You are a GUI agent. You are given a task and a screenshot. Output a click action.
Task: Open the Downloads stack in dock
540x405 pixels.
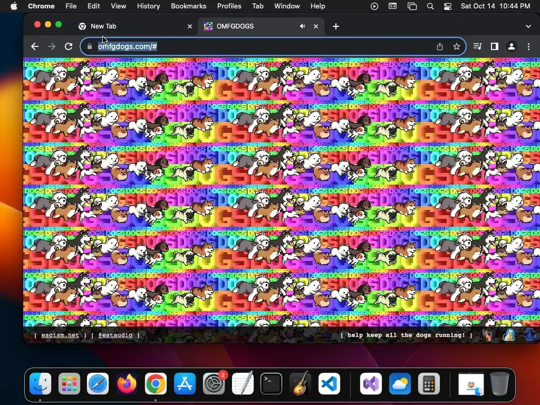[x=471, y=384]
